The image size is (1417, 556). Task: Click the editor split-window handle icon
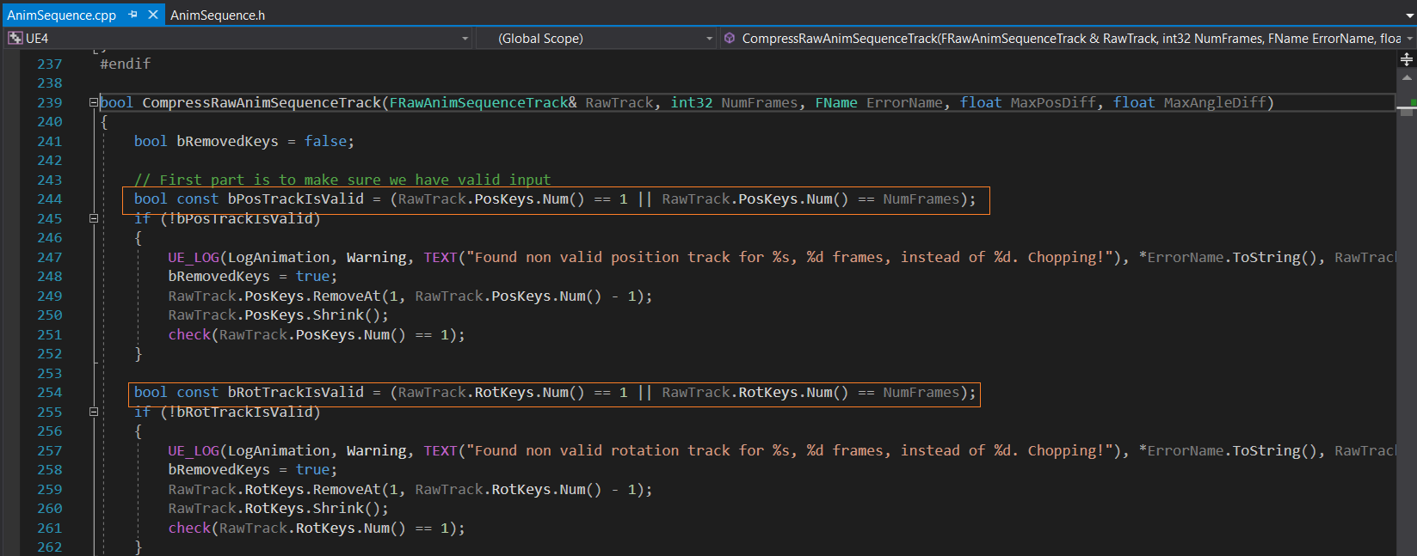point(1407,59)
